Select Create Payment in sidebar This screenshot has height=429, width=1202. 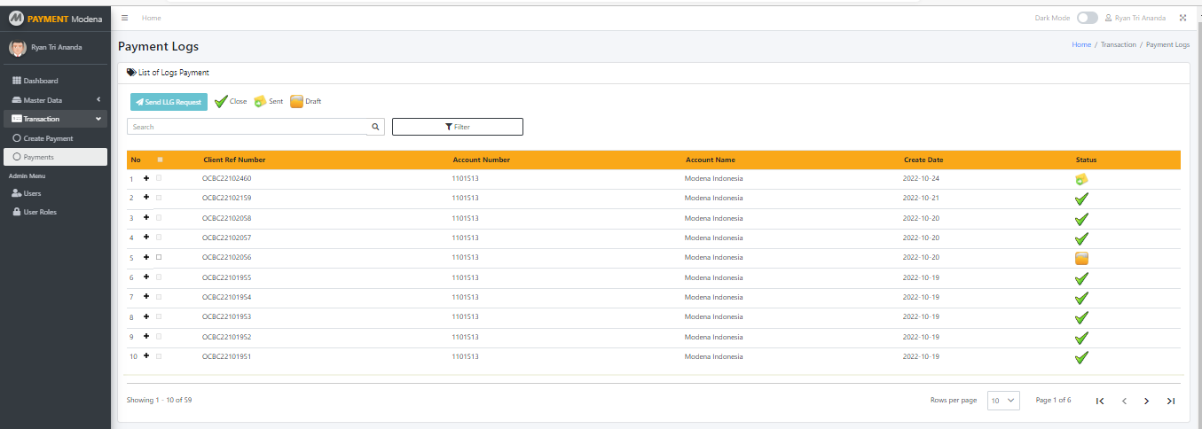[x=48, y=138]
